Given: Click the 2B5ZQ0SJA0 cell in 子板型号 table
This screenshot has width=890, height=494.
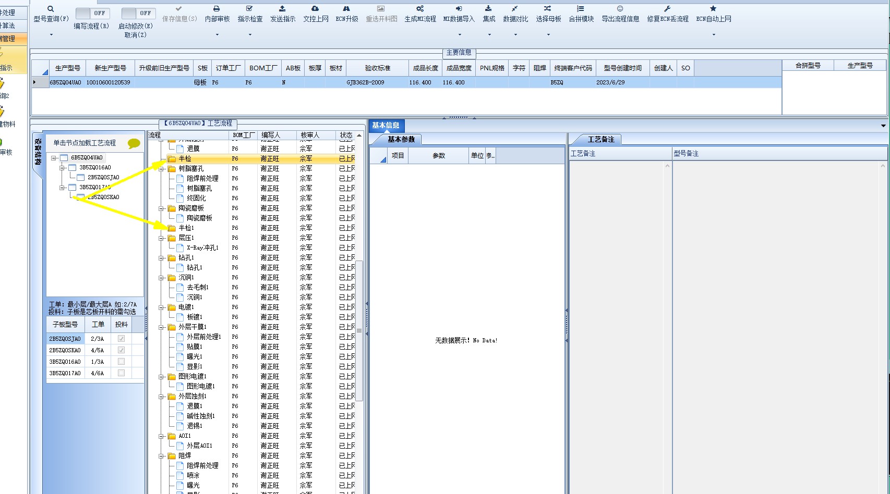Looking at the screenshot, I should [65, 339].
